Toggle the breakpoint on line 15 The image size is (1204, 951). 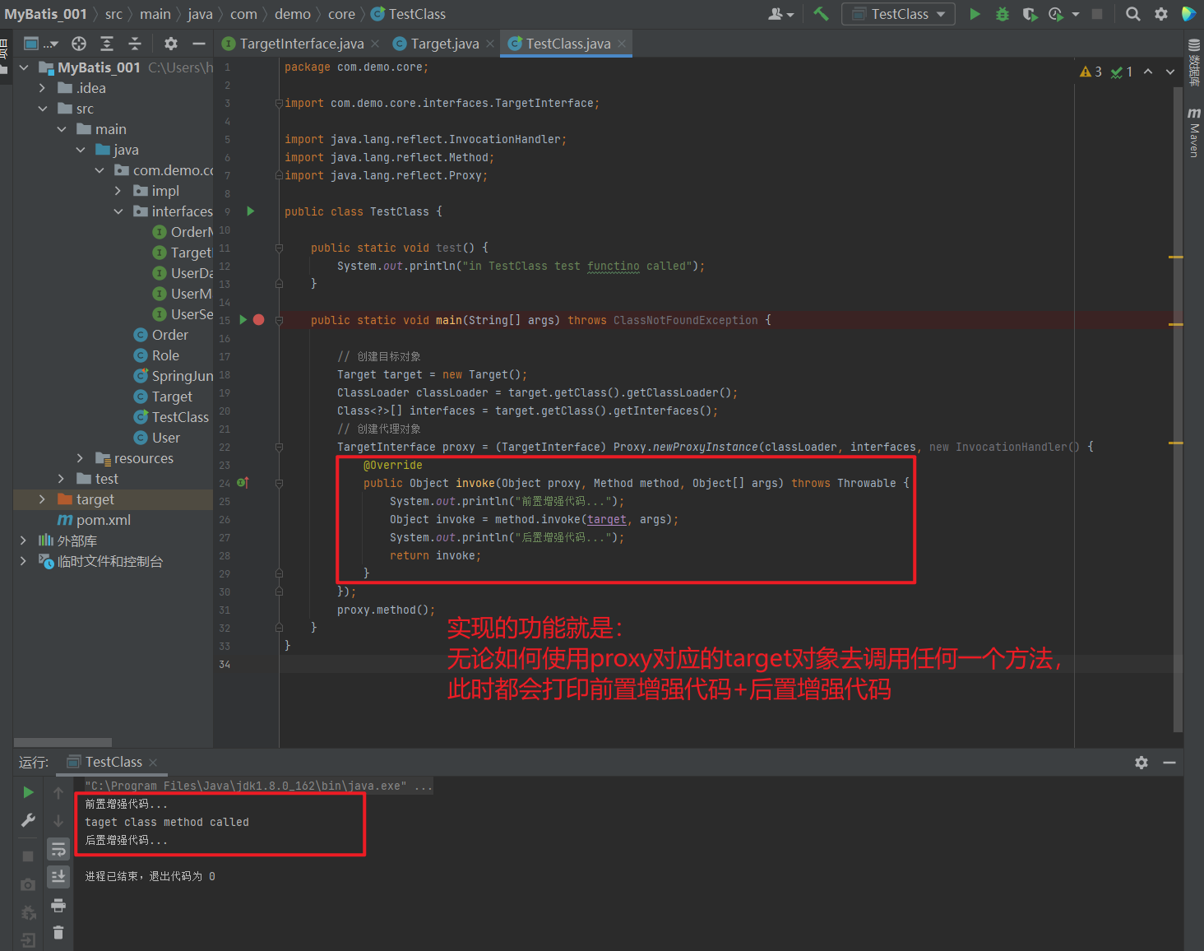[x=259, y=320]
